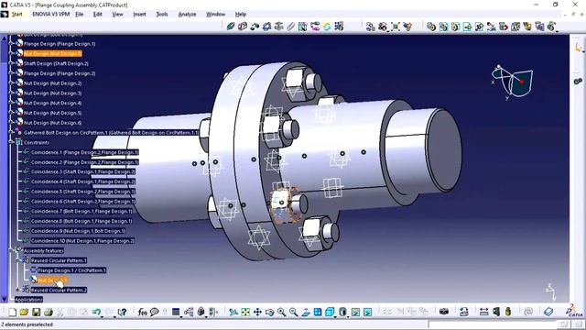Viewport: 586px width, 330px height.
Task: Click the Select arrow tool on right toolbar
Action: (578, 48)
